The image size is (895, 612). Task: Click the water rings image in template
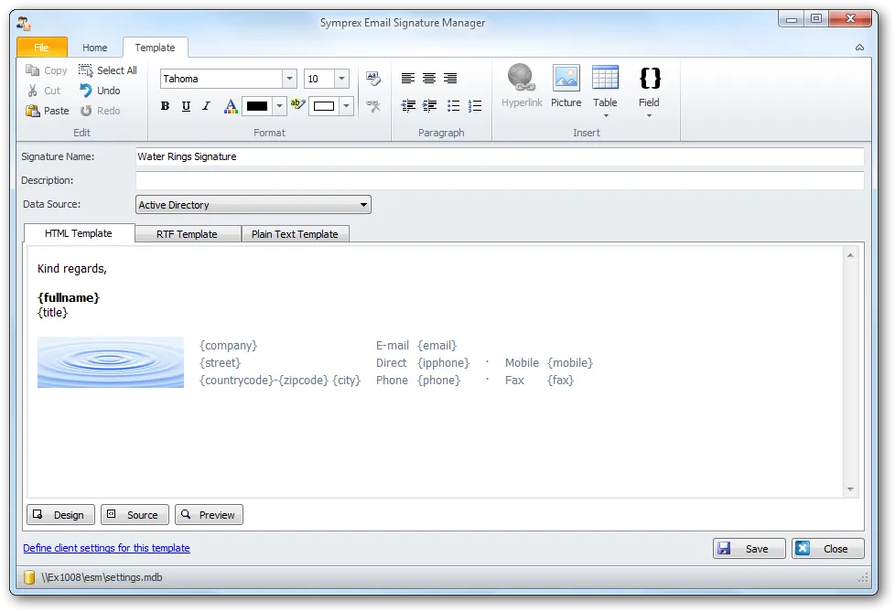tap(111, 362)
